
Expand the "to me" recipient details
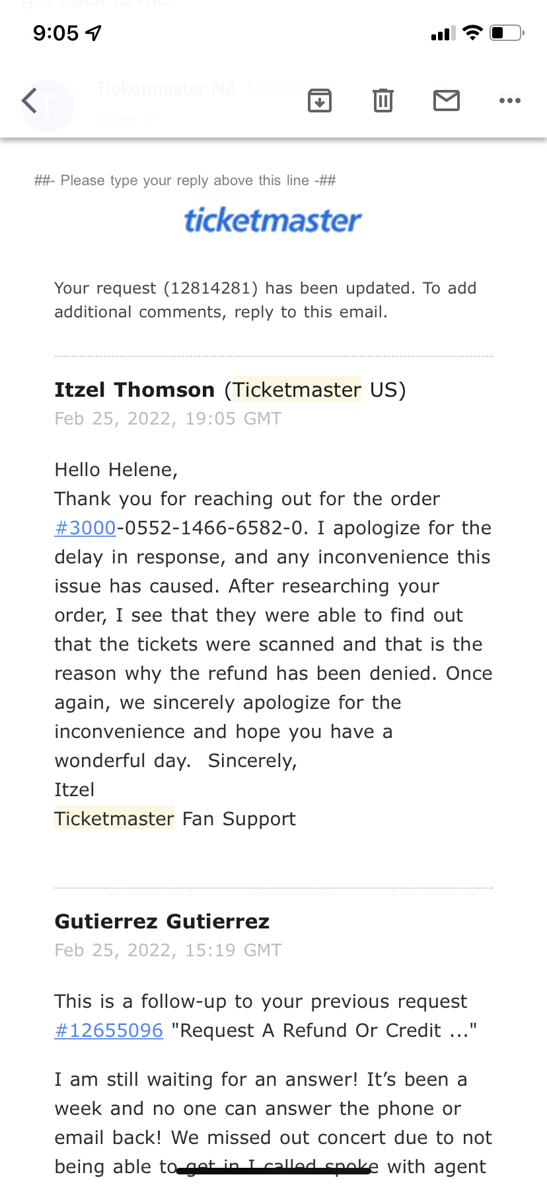click(x=124, y=120)
